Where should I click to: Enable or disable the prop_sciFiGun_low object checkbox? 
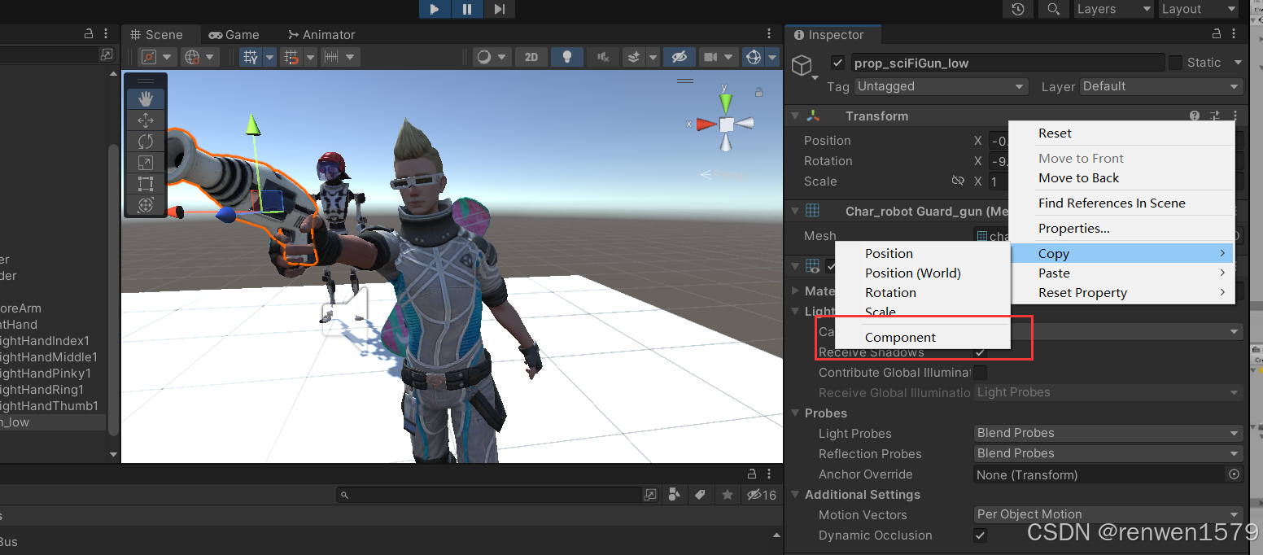coord(837,63)
